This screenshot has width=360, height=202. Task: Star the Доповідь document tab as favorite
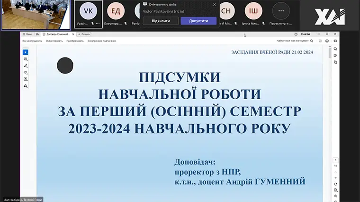(x=44, y=34)
